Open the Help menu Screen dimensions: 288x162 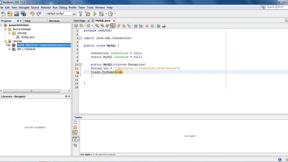tap(110, 8)
